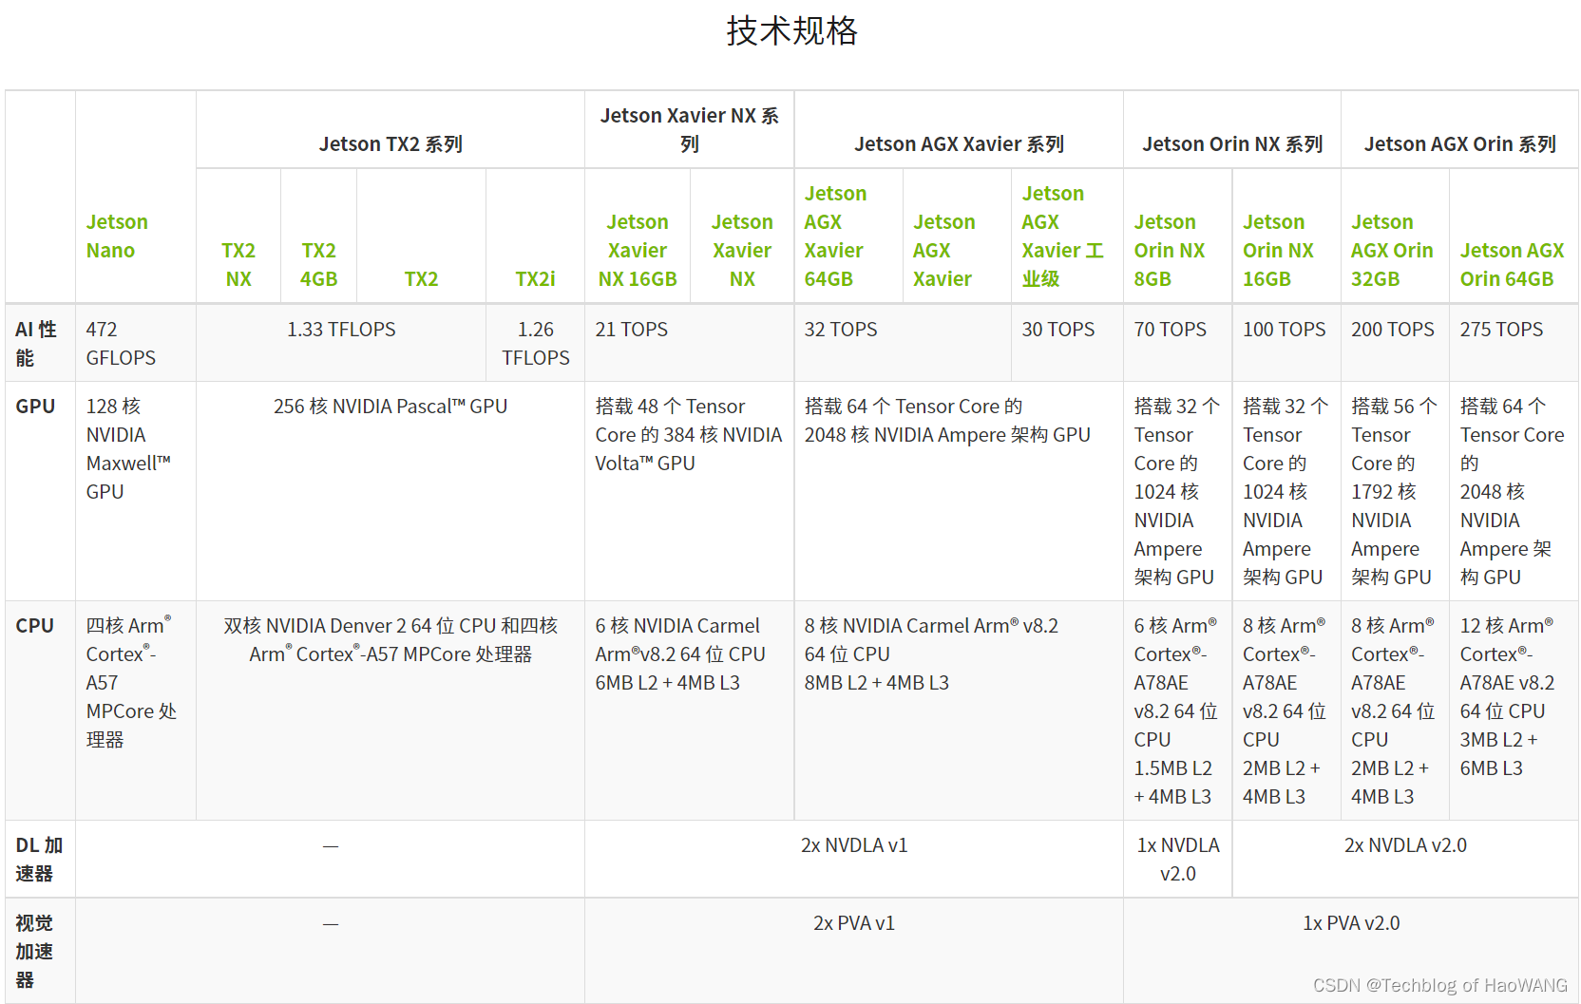The height and width of the screenshot is (1004, 1581).
Task: Open the Jetson AGX Orin 64GB link
Action: [x=1512, y=265]
